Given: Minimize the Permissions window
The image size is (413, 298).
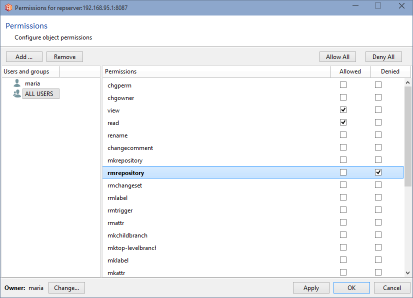Looking at the screenshot, I should click(355, 6).
